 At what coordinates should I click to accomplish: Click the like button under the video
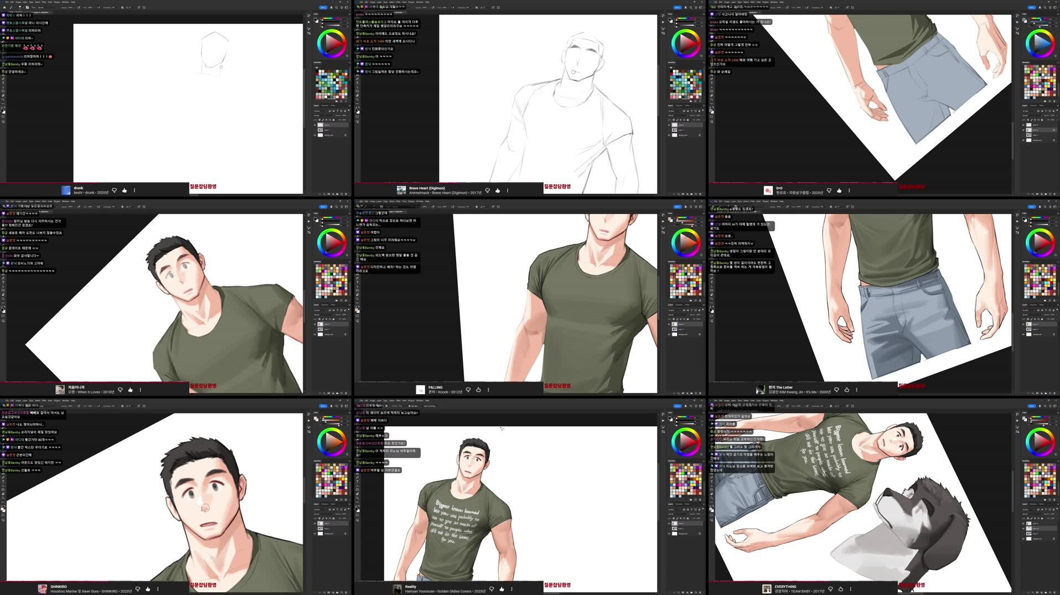pos(125,190)
